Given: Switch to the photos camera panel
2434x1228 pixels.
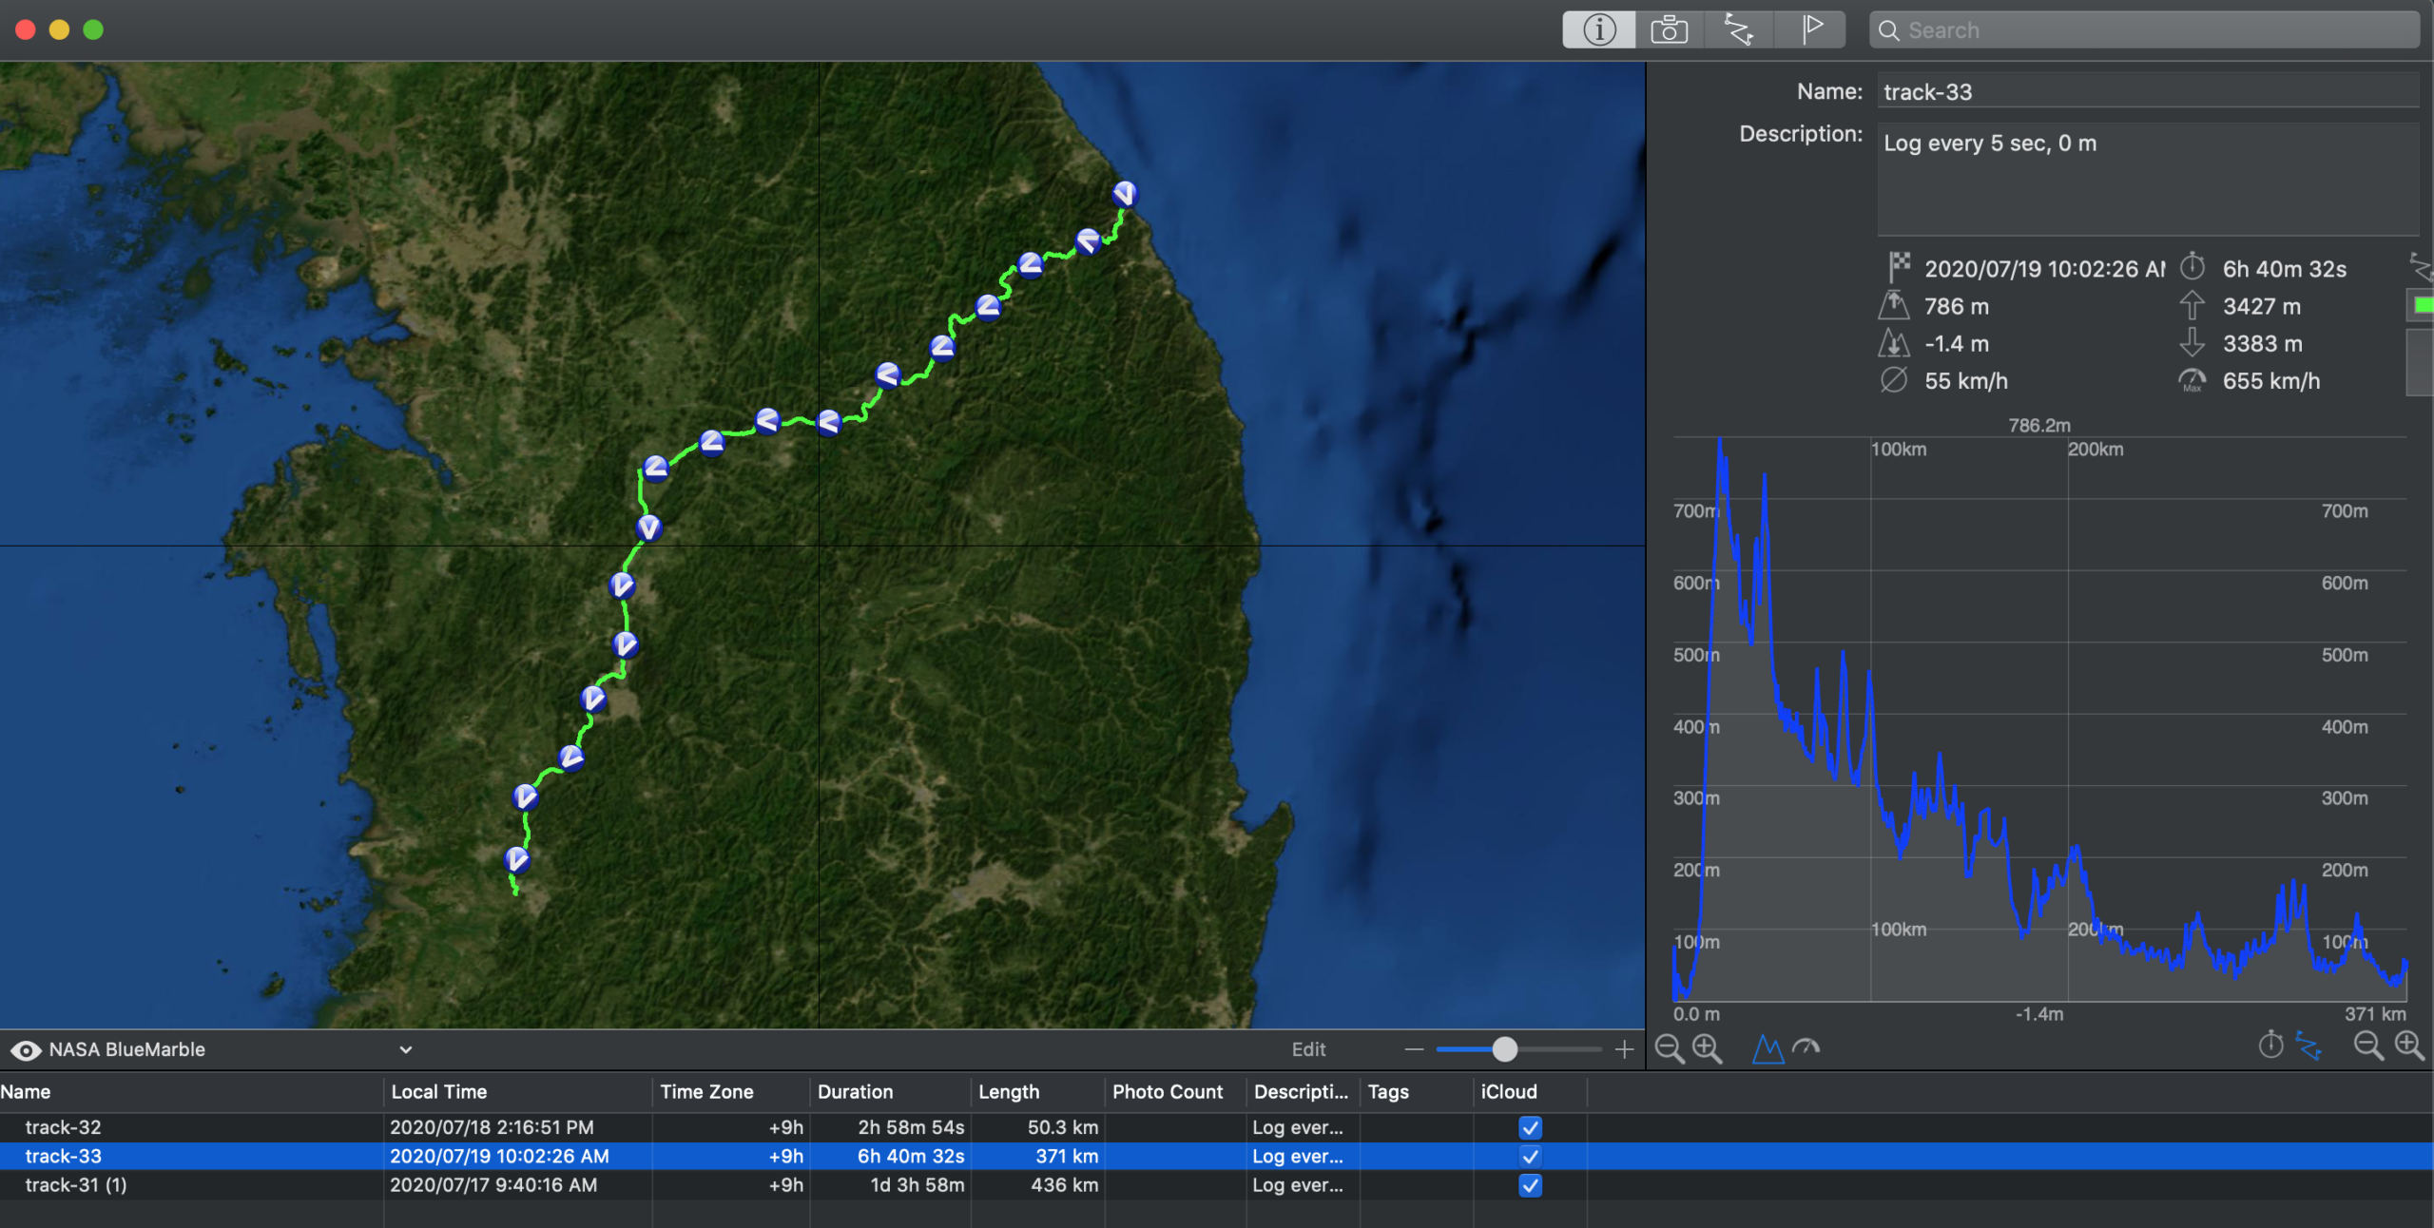Looking at the screenshot, I should pos(1670,30).
